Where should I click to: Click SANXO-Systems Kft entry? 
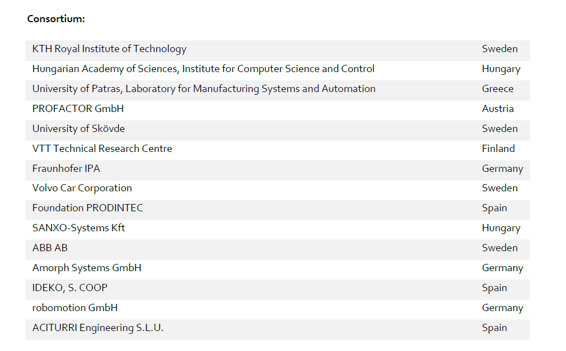79,228
